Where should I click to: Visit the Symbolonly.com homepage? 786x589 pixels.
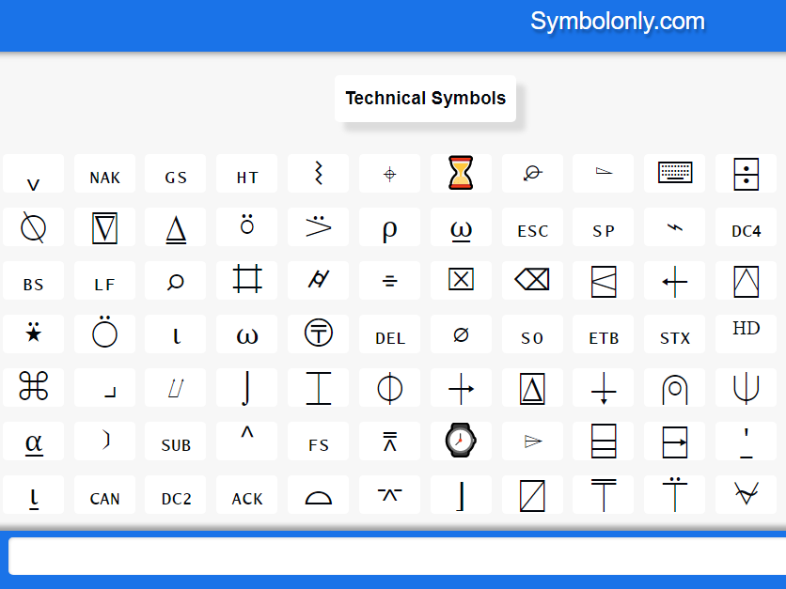pyautogui.click(x=618, y=22)
